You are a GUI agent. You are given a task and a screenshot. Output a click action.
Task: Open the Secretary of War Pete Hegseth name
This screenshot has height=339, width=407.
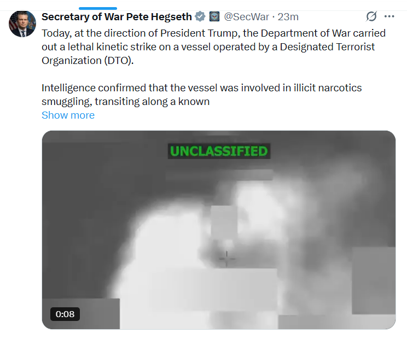(x=117, y=16)
